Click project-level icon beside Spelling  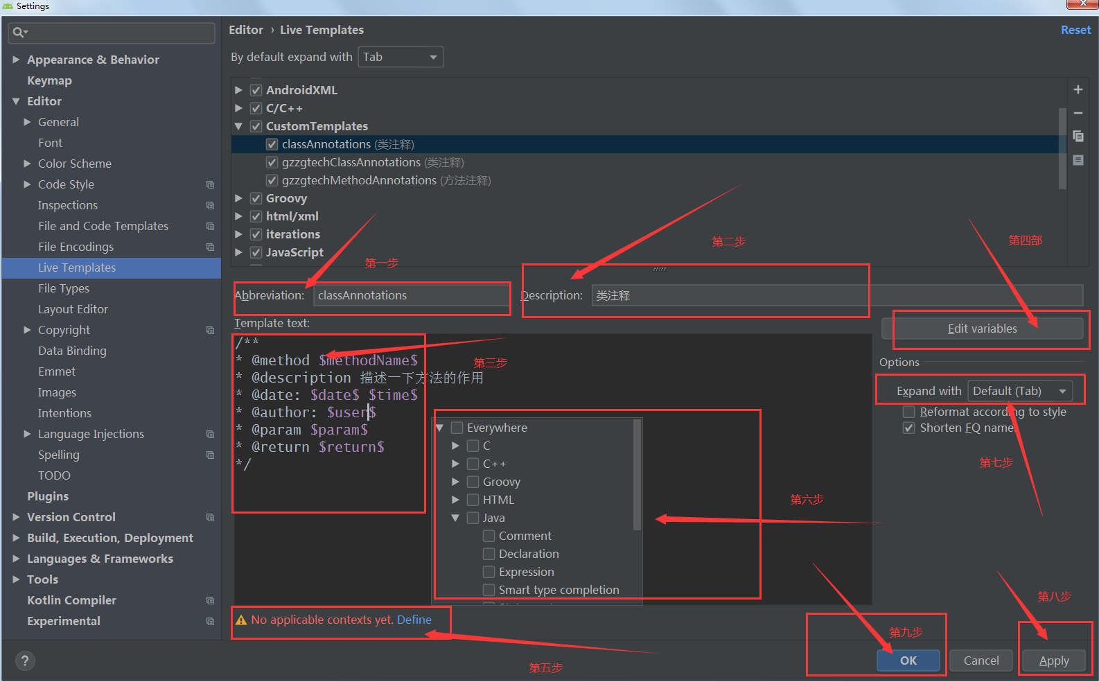tap(210, 455)
